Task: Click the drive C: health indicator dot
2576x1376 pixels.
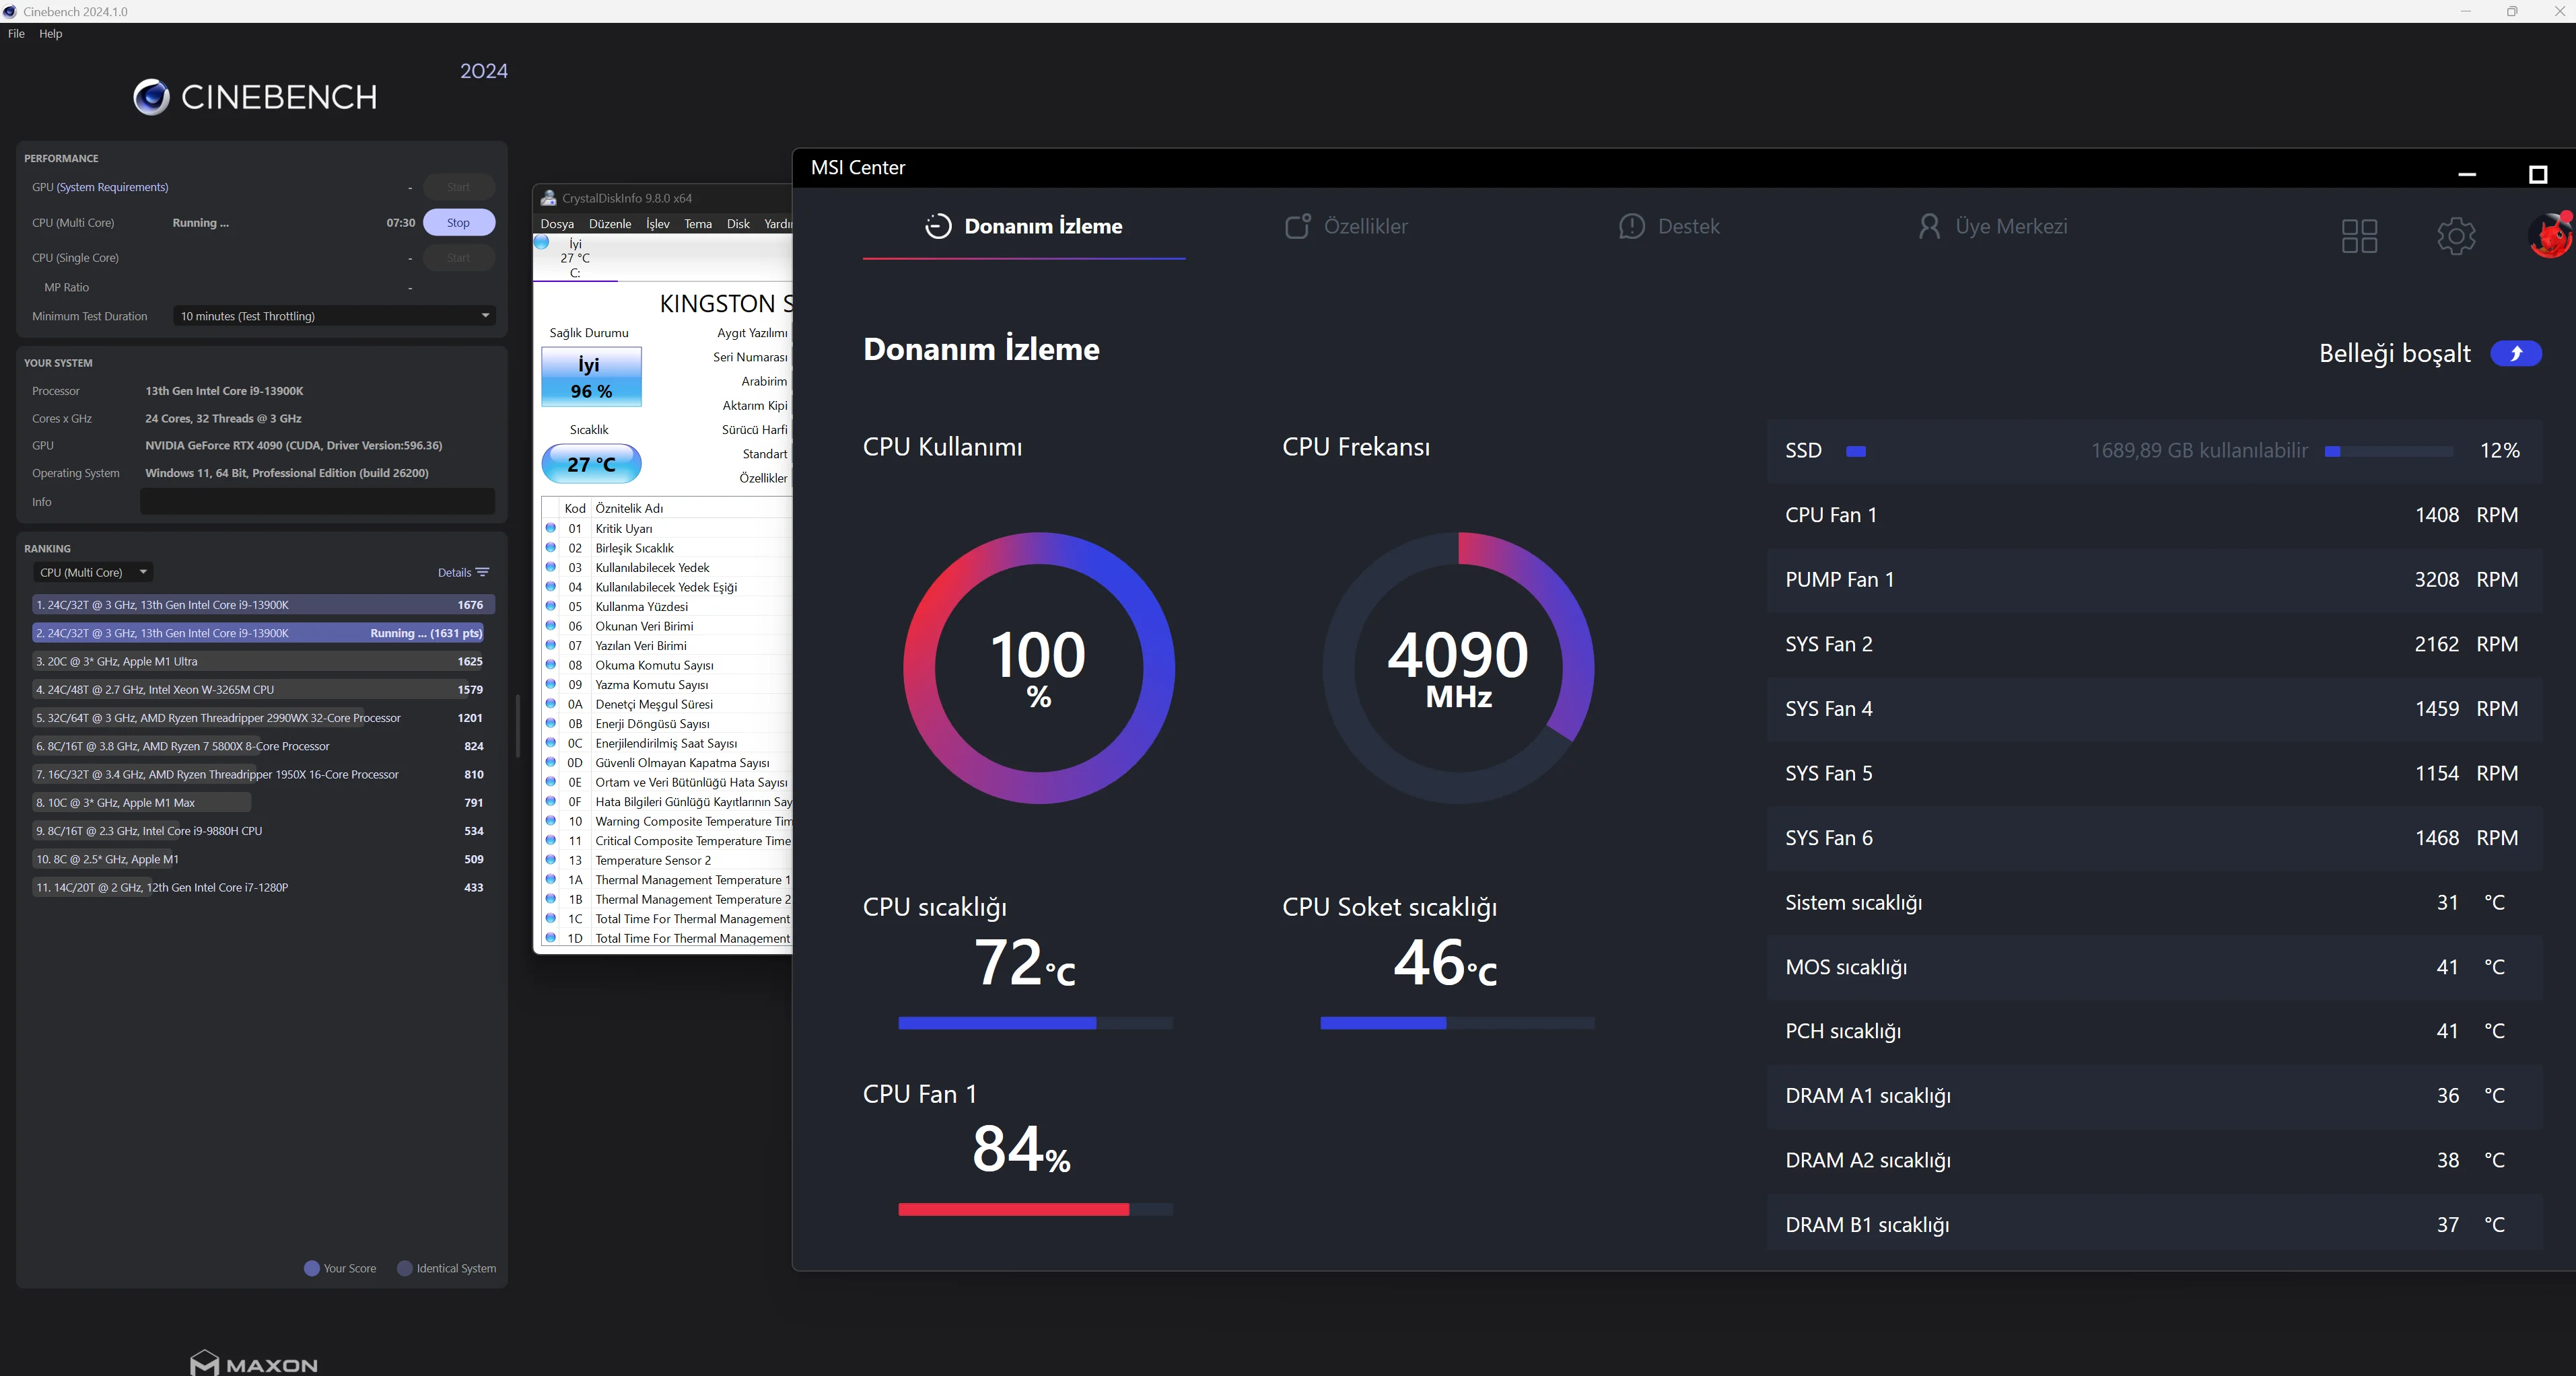Action: [542, 243]
